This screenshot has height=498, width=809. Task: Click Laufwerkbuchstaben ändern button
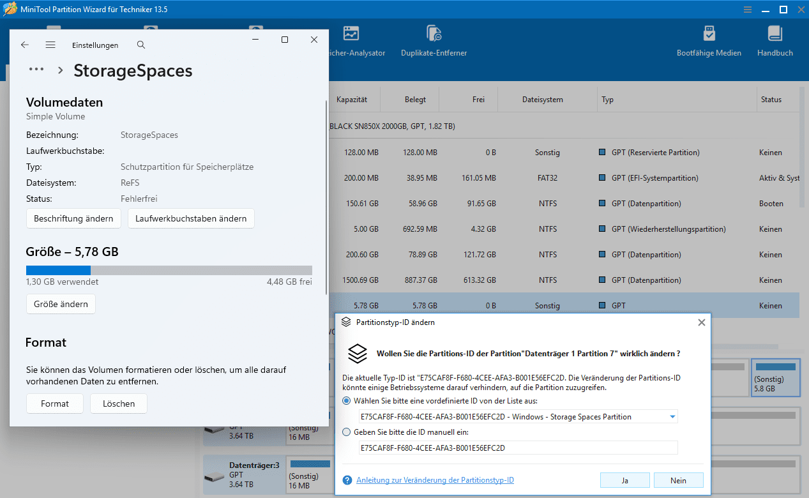[191, 218]
